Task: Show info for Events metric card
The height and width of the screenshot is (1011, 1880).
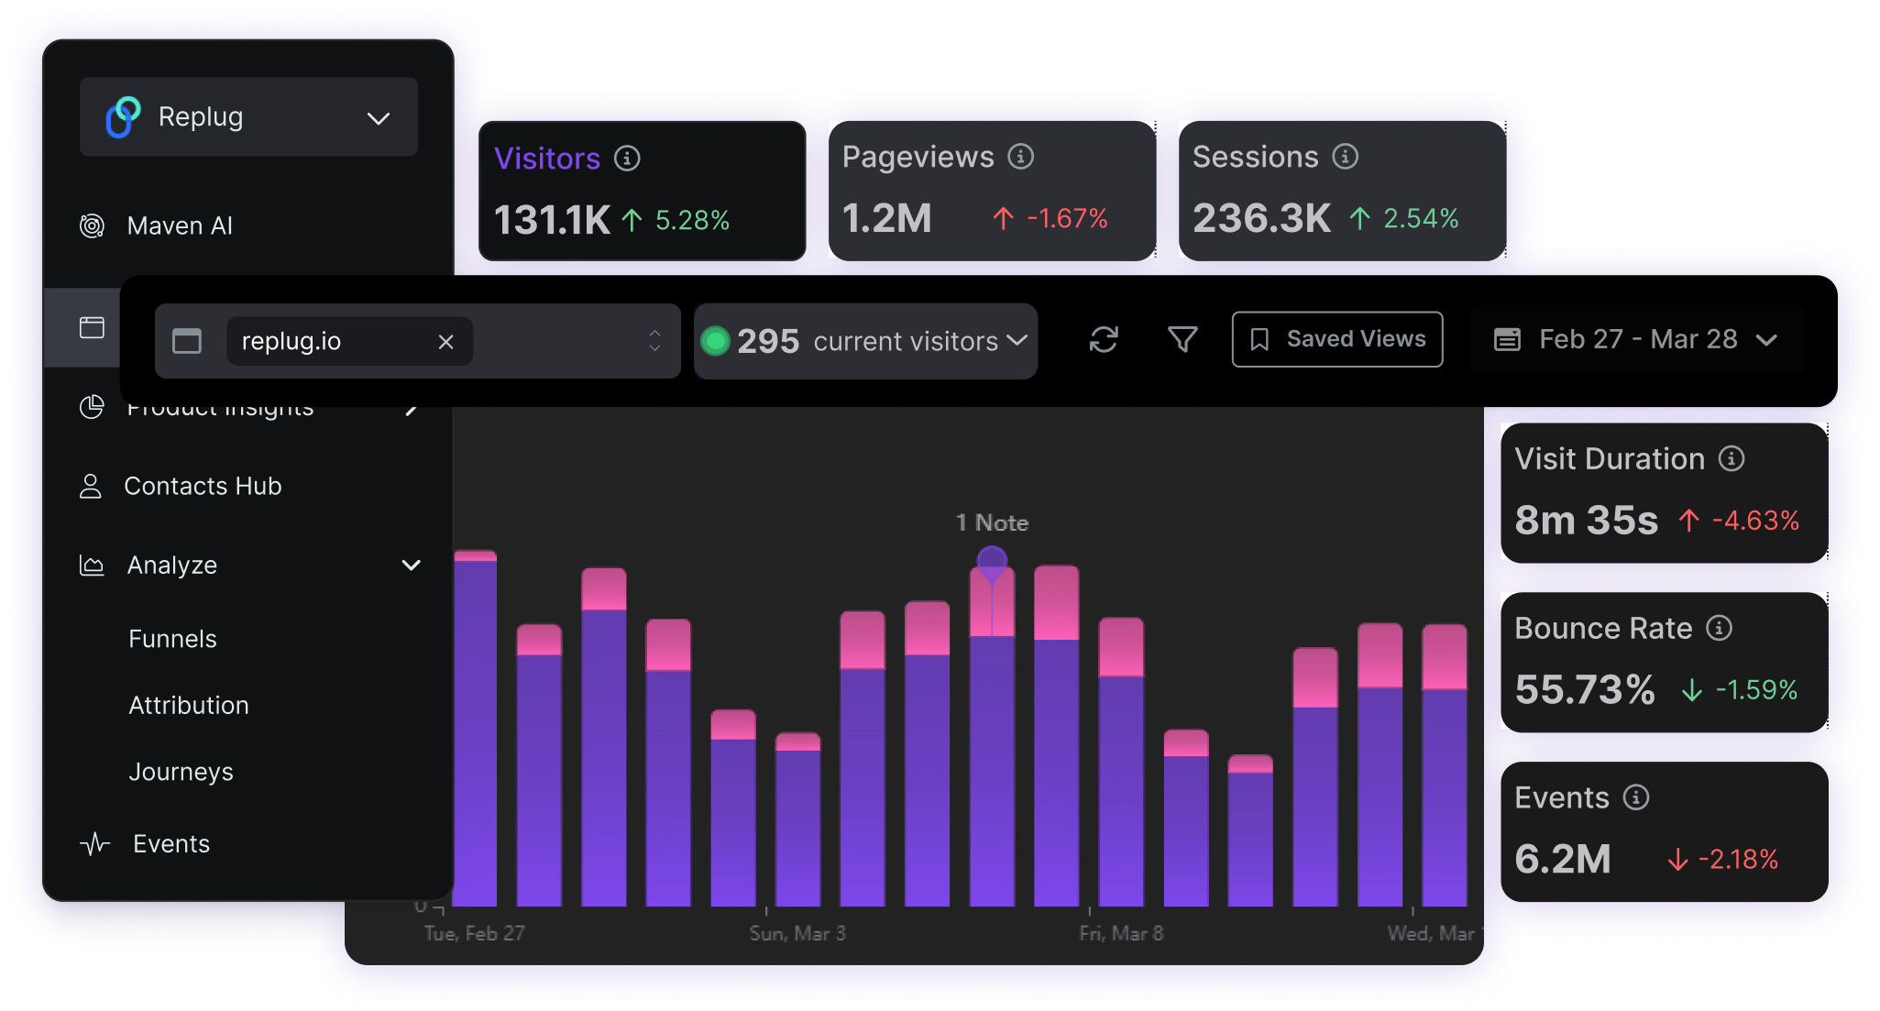Action: [1636, 797]
